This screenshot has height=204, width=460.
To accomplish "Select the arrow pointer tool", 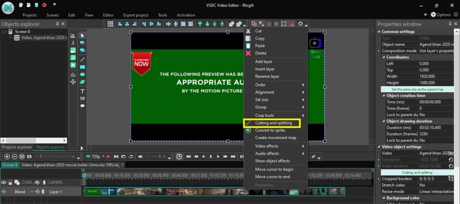I will pyautogui.click(x=82, y=35).
